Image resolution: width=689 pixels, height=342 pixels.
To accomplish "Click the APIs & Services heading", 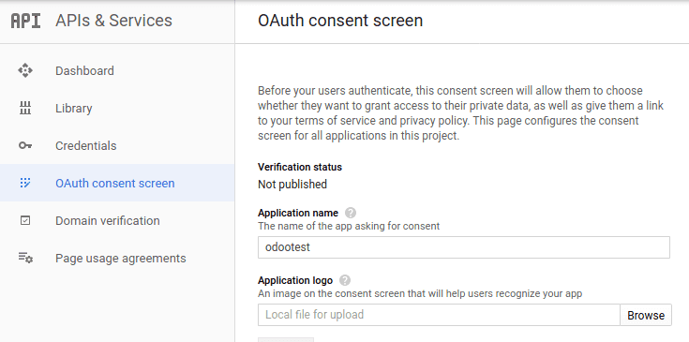I will (x=113, y=21).
